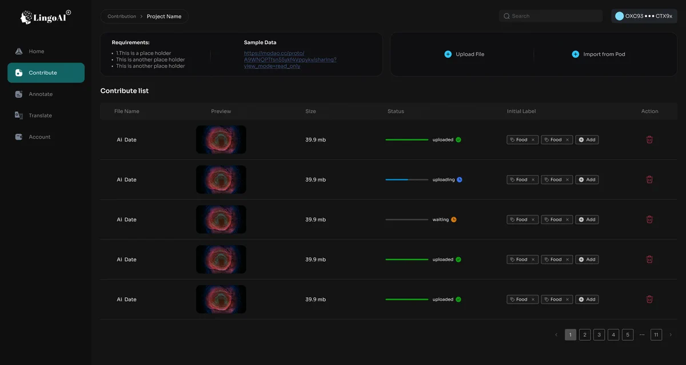The width and height of the screenshot is (686, 365).
Task: Remove first Food tag in the top row
Action: 533,140
